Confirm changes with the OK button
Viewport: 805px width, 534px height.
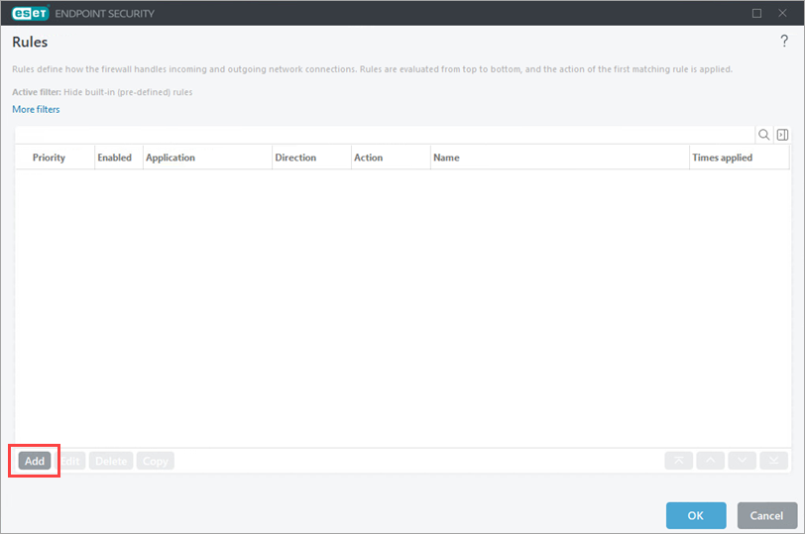696,515
